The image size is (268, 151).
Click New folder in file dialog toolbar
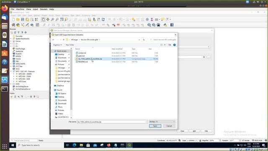coord(70,45)
